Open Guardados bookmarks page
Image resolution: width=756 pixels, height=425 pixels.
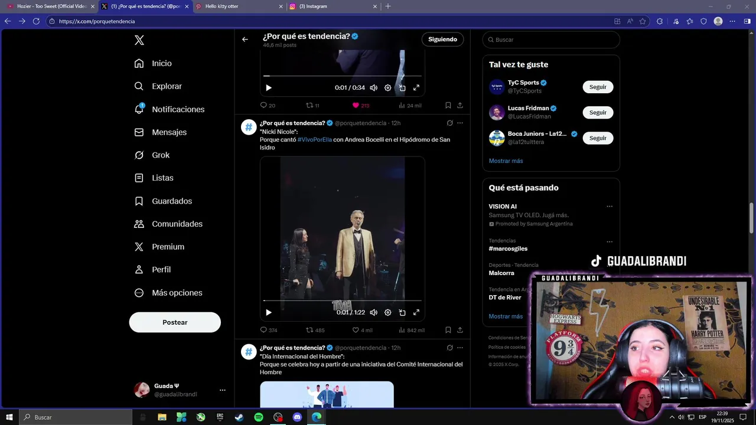coord(163,201)
